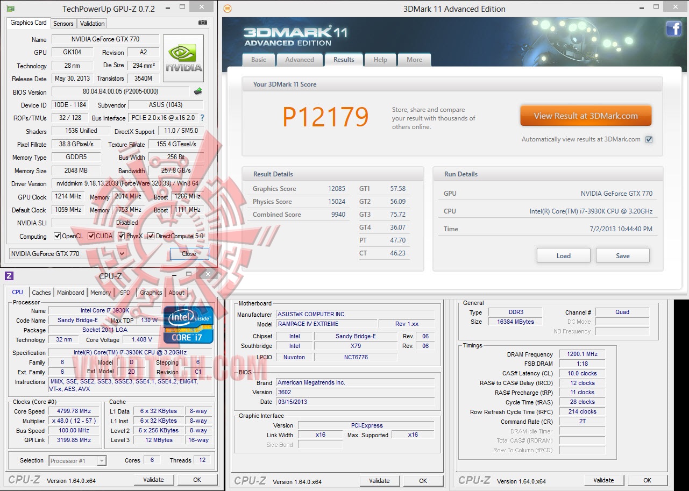Image resolution: width=689 pixels, height=491 pixels.
Task: Click Validate in the CPU-Z memory Timings window
Action: (603, 480)
